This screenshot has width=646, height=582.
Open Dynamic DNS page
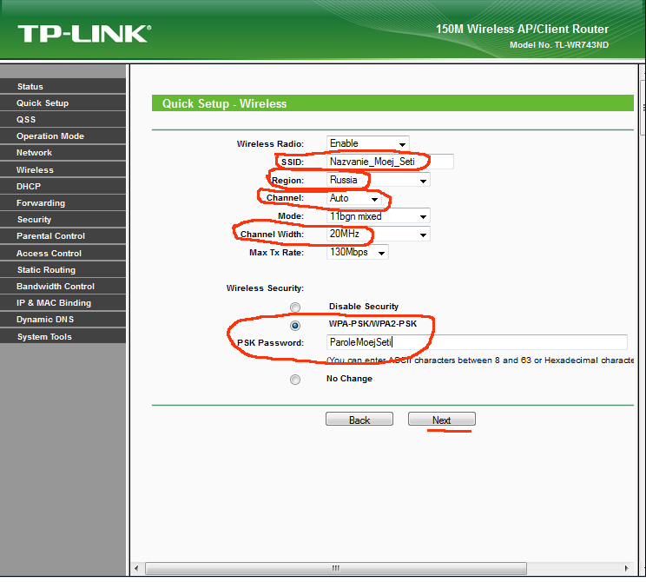[63, 319]
